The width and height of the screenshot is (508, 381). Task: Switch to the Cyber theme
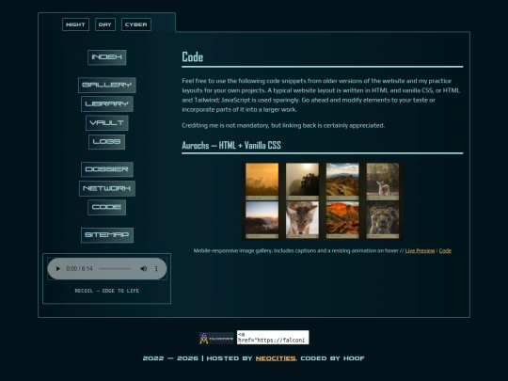tap(136, 24)
